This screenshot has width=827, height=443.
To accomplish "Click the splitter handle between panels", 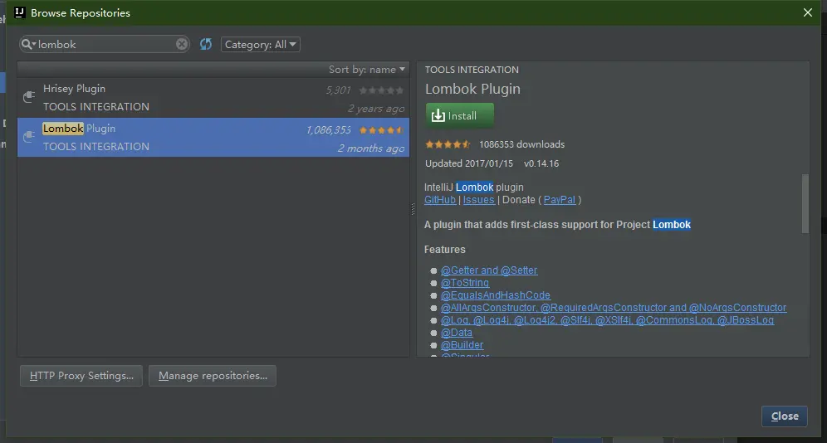I will (413, 209).
